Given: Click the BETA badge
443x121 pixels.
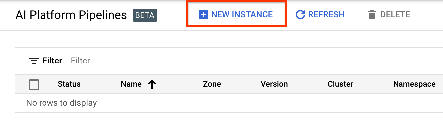Looking at the screenshot, I should pyautogui.click(x=145, y=15).
